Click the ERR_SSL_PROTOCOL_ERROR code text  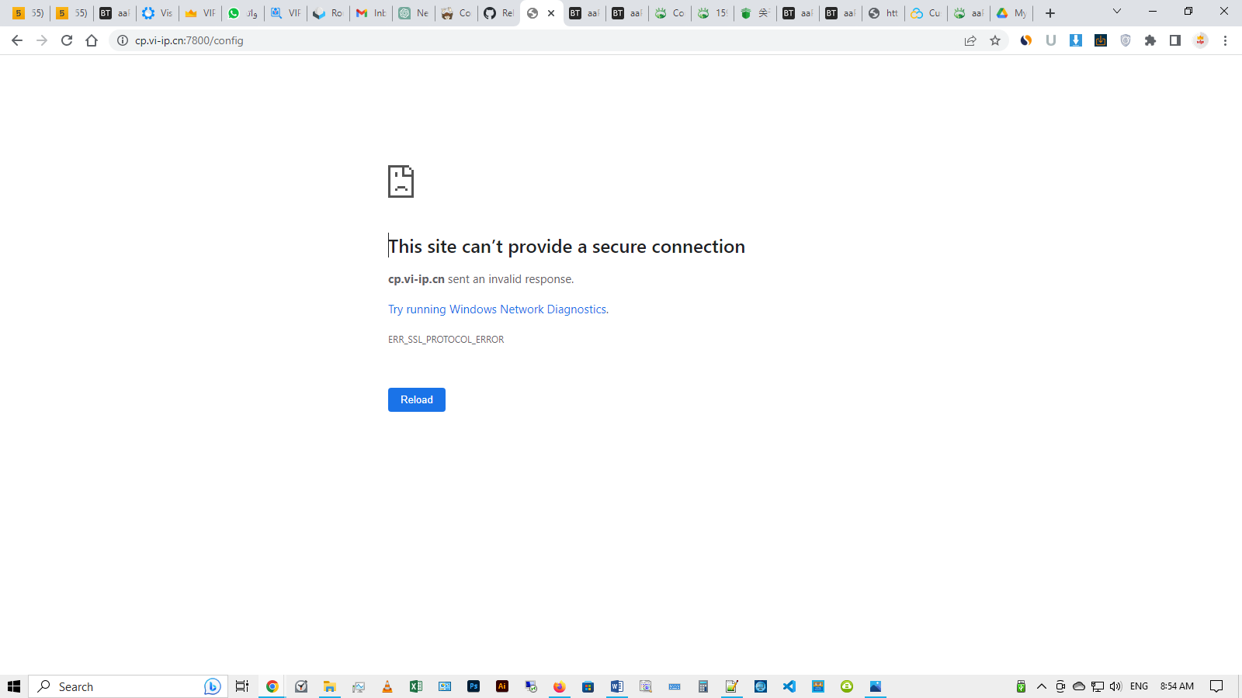446,340
